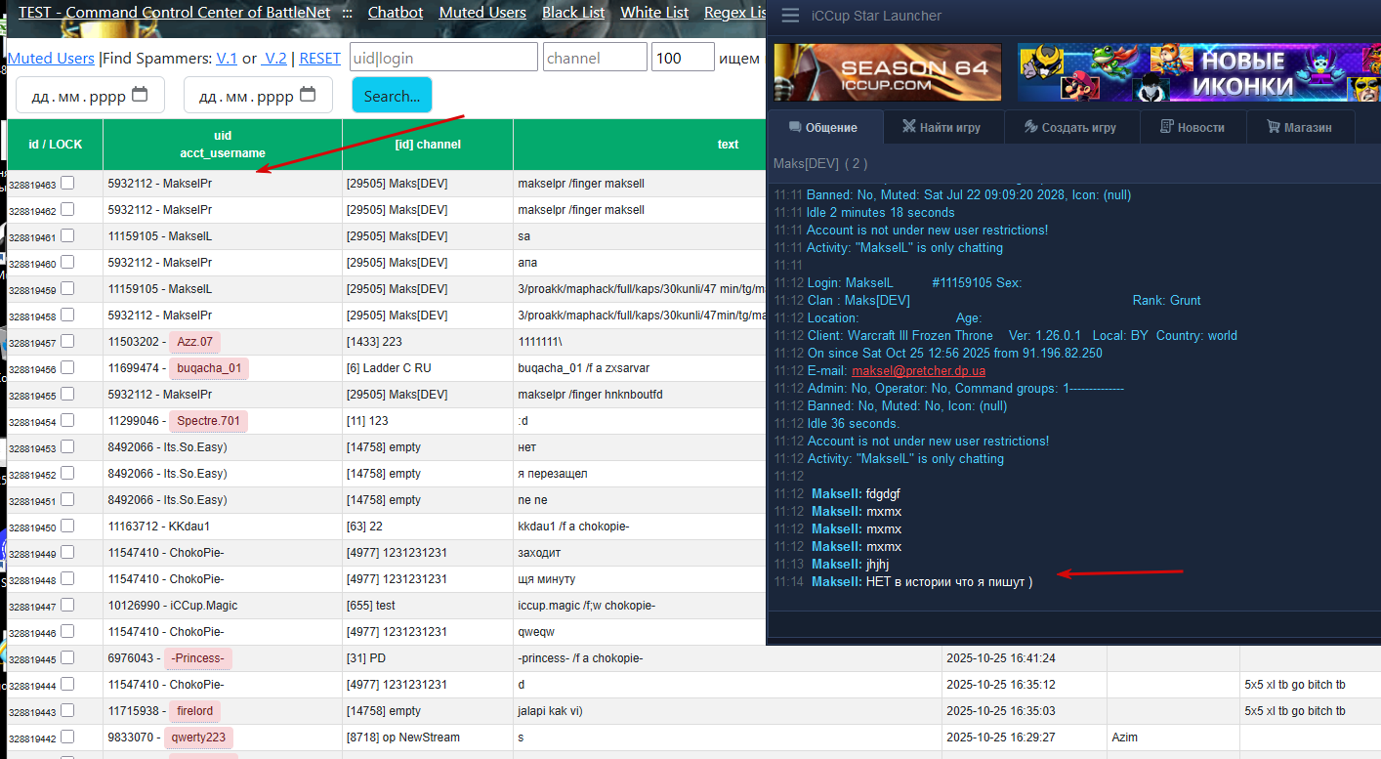Run the Find Spammers V.2 search
1381x759 pixels.
(x=274, y=59)
